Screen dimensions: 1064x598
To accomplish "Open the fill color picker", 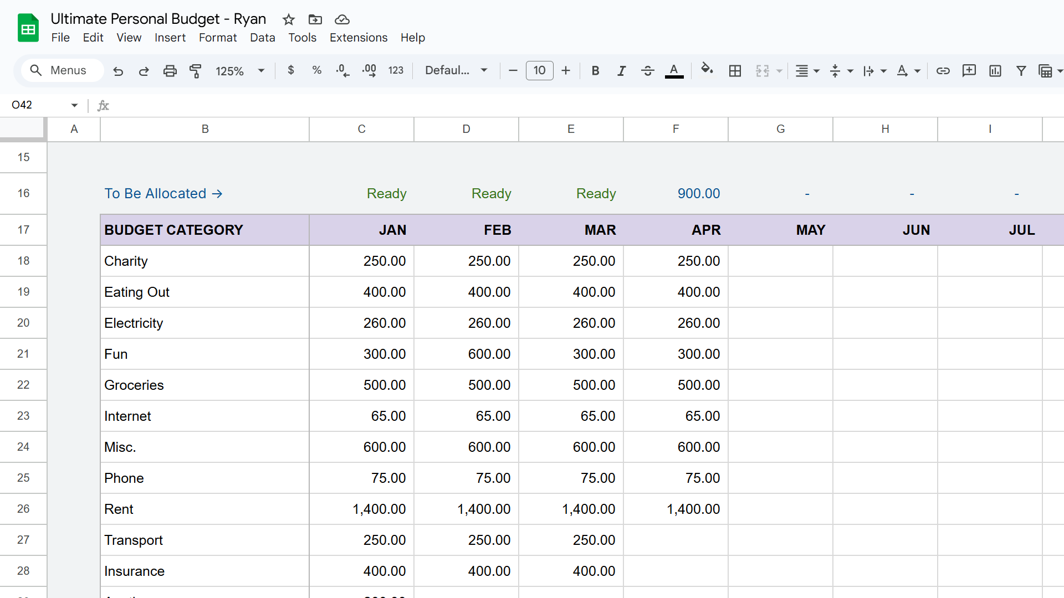I will click(x=706, y=70).
